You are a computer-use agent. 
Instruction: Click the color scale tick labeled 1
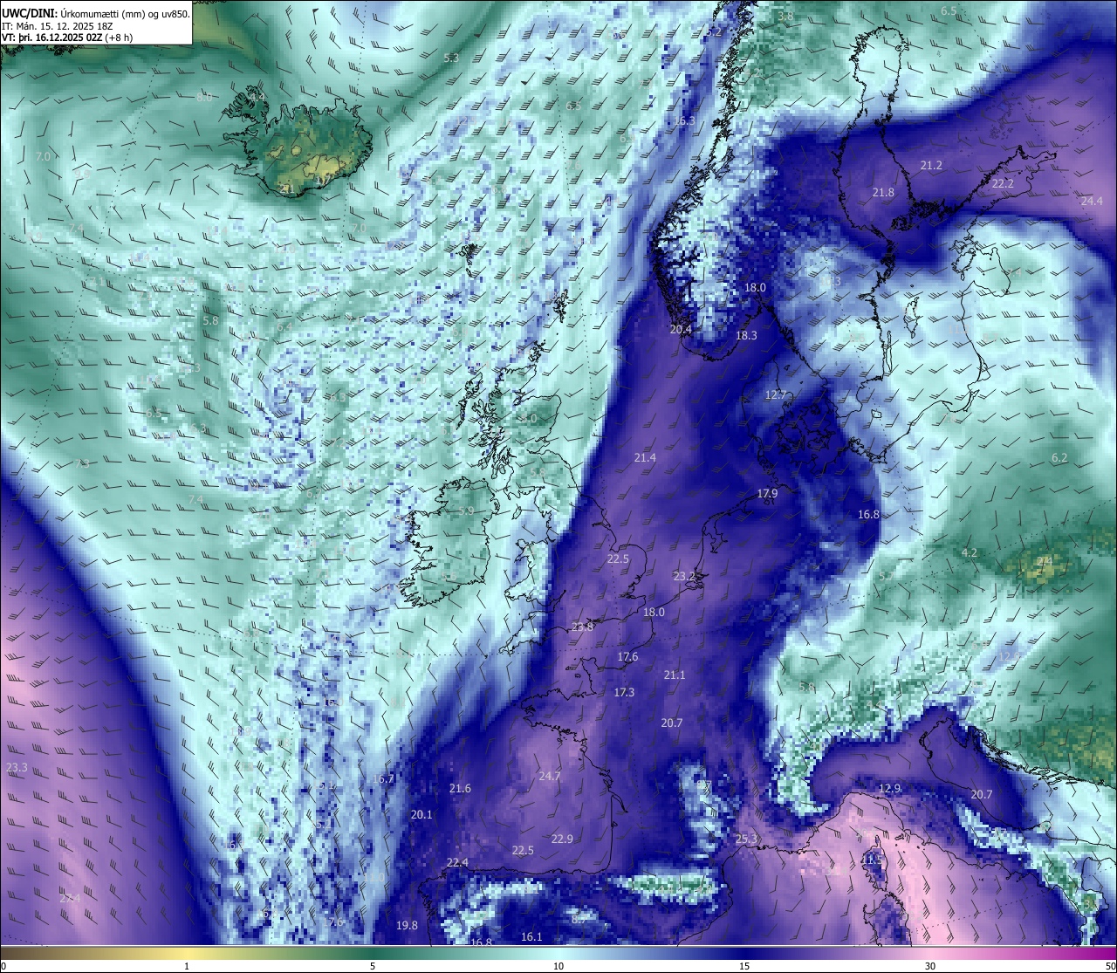[x=187, y=965]
